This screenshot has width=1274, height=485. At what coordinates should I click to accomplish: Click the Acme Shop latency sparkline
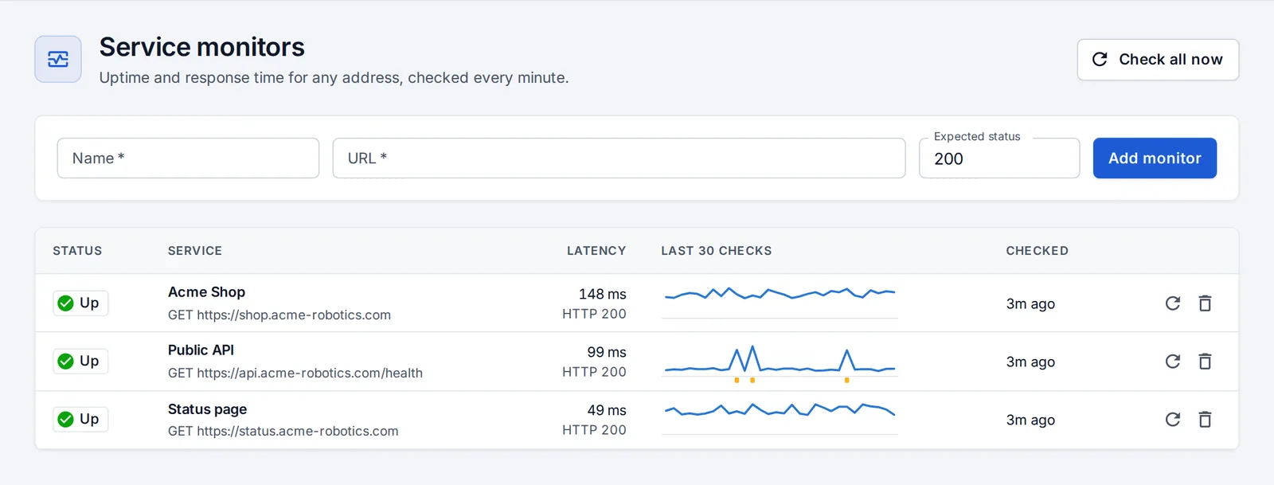(x=780, y=303)
